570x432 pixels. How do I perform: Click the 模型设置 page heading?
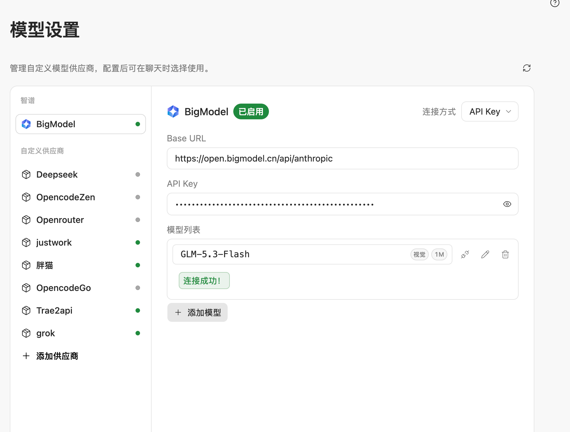45,30
